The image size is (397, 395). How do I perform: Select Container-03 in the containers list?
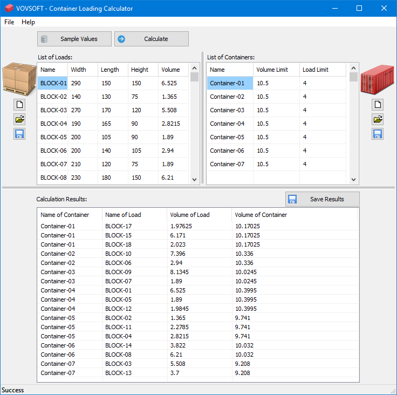coord(277,110)
